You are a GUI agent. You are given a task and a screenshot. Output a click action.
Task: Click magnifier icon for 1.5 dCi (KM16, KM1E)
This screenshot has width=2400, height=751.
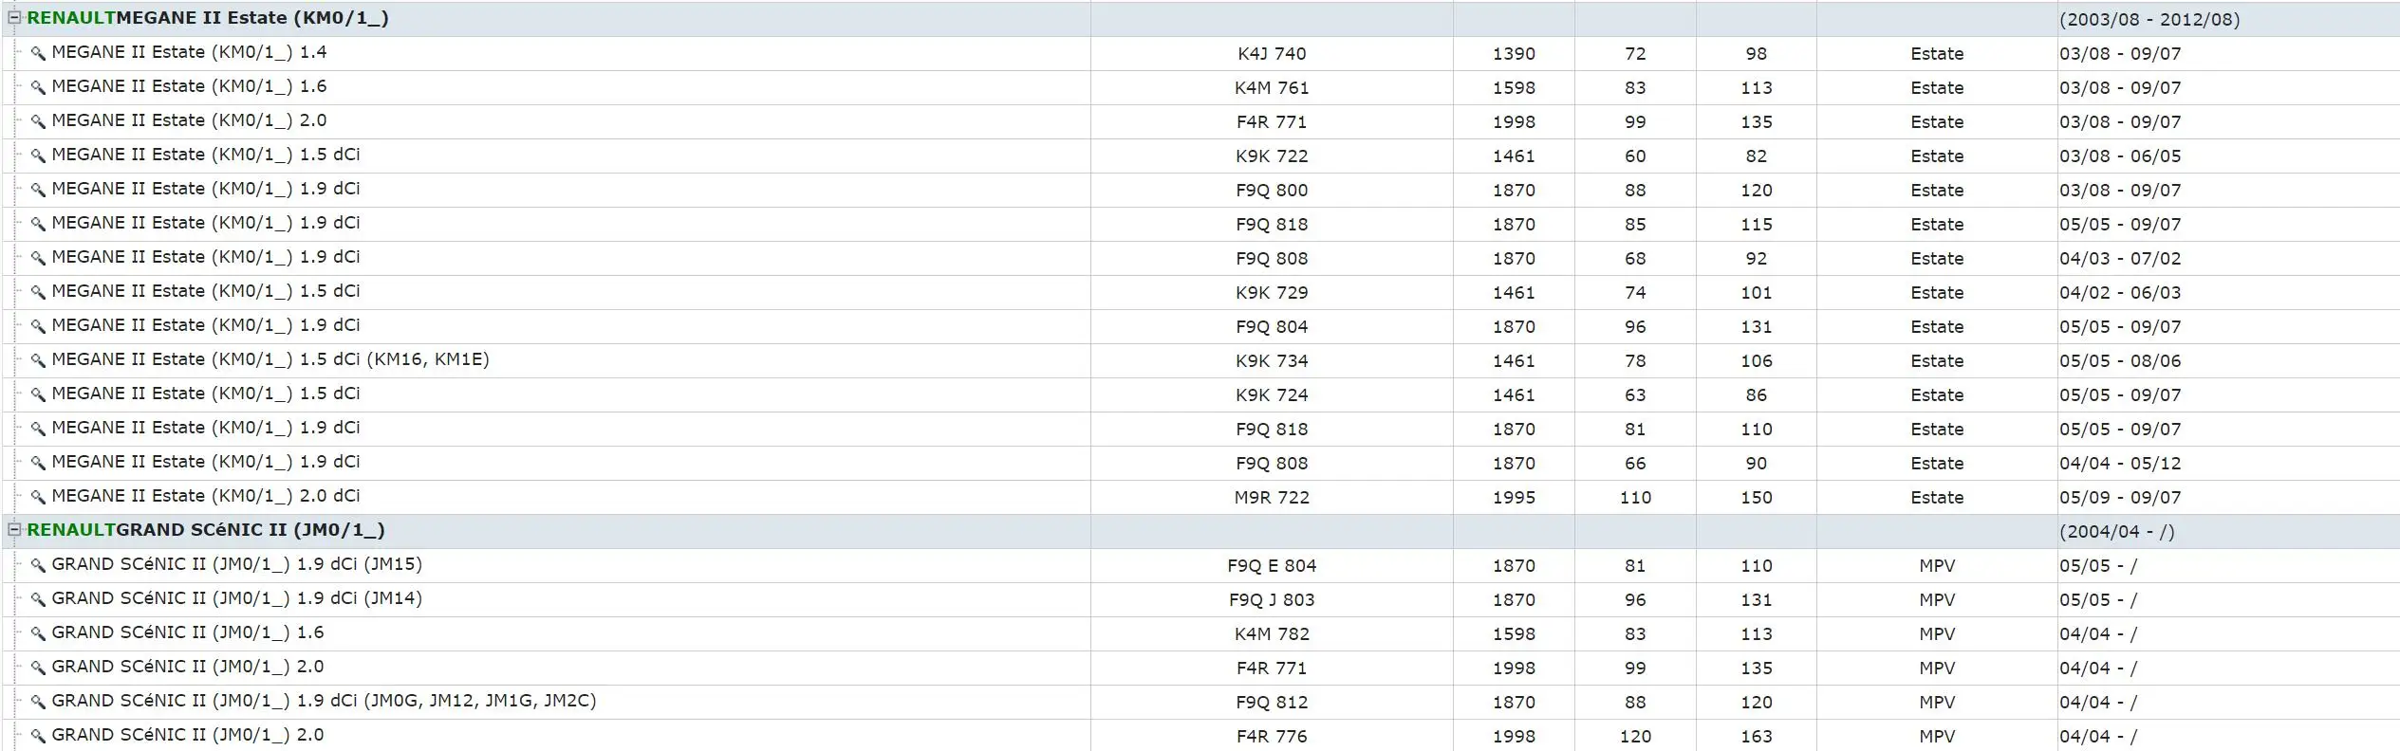pos(38,360)
